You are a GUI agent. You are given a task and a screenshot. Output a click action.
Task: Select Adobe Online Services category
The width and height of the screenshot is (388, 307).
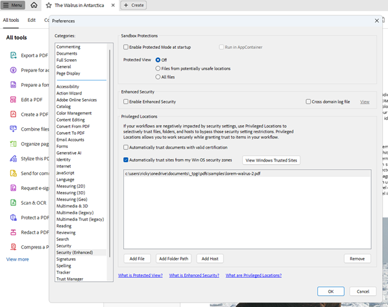[77, 100]
